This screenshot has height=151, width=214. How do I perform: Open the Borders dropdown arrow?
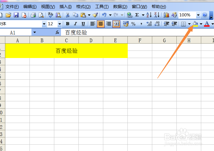tap(189, 24)
